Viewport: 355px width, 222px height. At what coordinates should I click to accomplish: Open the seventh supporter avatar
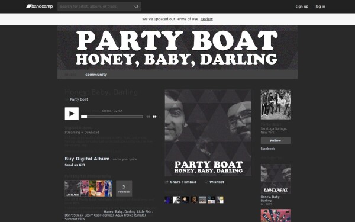pos(220,200)
